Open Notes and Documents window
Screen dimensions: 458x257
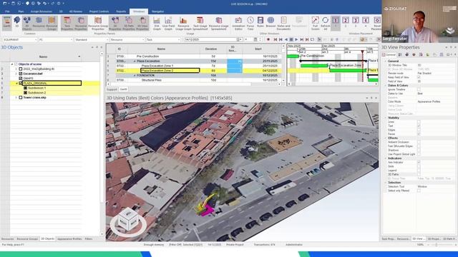pos(283,23)
